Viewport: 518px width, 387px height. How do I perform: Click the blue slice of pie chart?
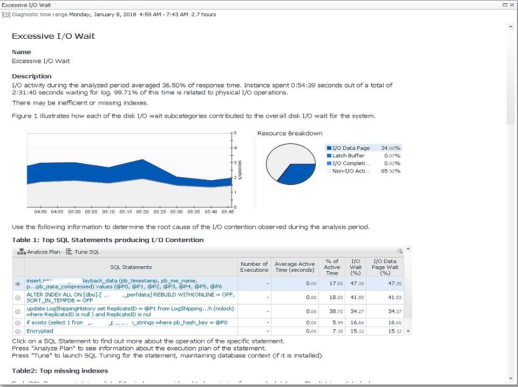click(298, 175)
